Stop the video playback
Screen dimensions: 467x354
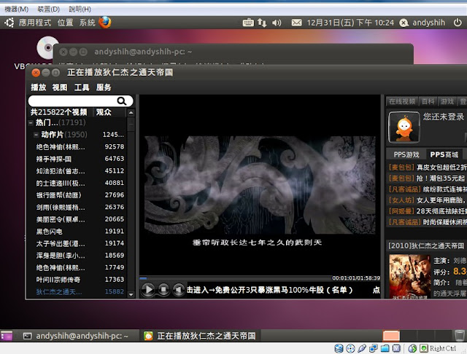coord(163,289)
